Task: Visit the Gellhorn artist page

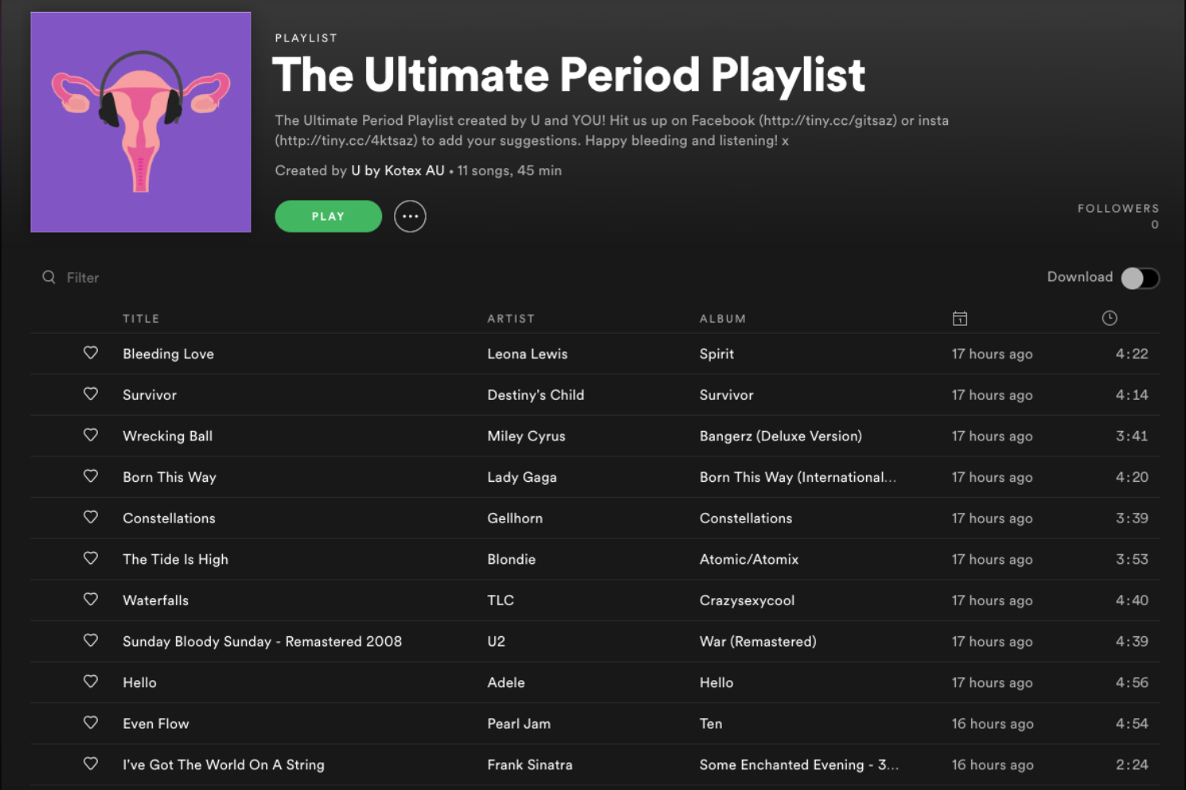Action: (515, 518)
